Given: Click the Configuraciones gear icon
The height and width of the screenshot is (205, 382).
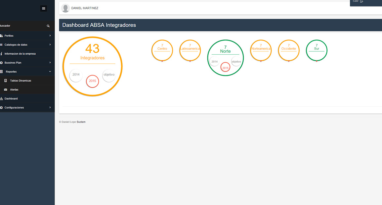Looking at the screenshot, I should click(x=1, y=107).
